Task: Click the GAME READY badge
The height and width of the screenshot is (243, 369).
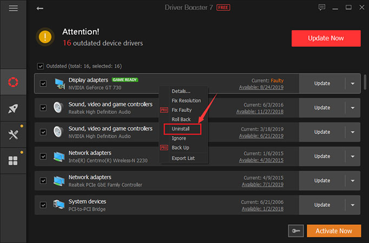Action: [x=125, y=80]
